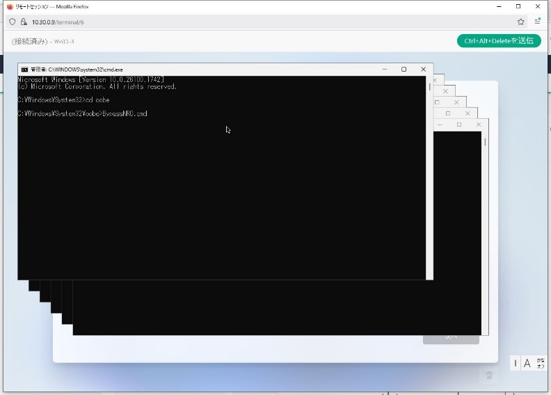This screenshot has height=395, width=551.
Task: Minimize the Firefox browser window
Action: pyautogui.click(x=499, y=6)
